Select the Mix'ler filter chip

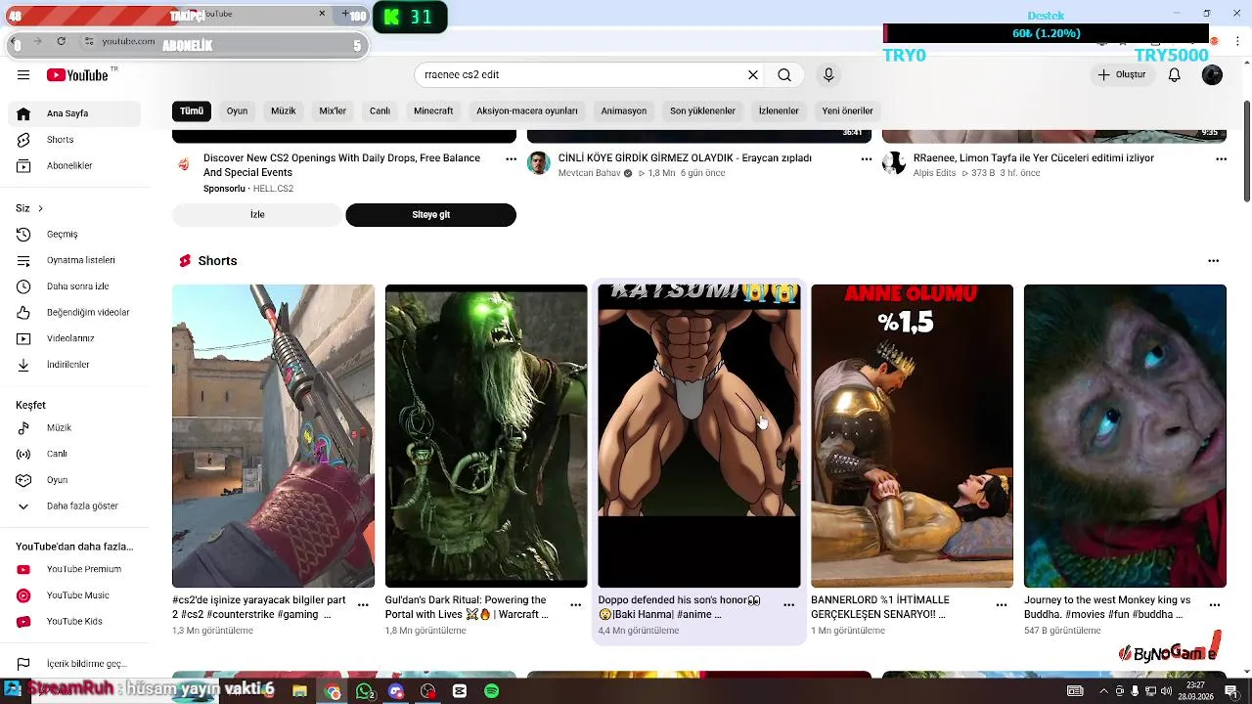pyautogui.click(x=333, y=111)
